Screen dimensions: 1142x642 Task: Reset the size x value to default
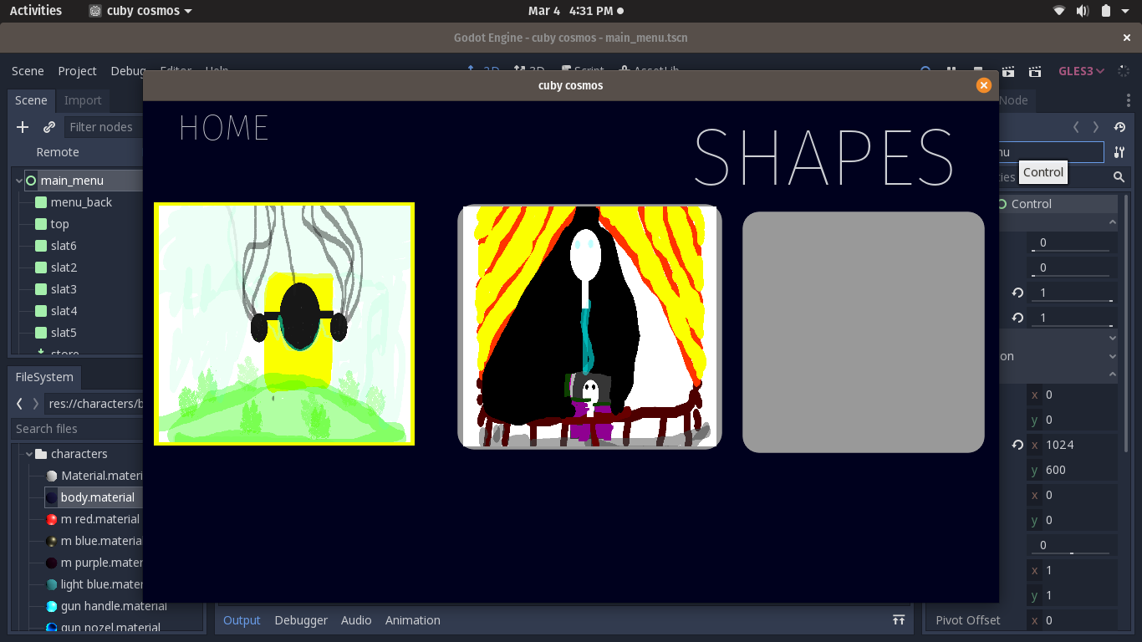(1017, 445)
